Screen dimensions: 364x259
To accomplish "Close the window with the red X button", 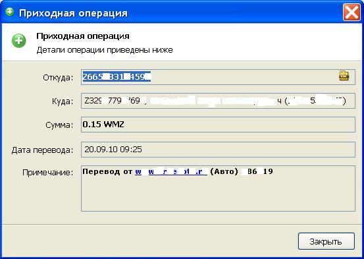I will pos(351,13).
